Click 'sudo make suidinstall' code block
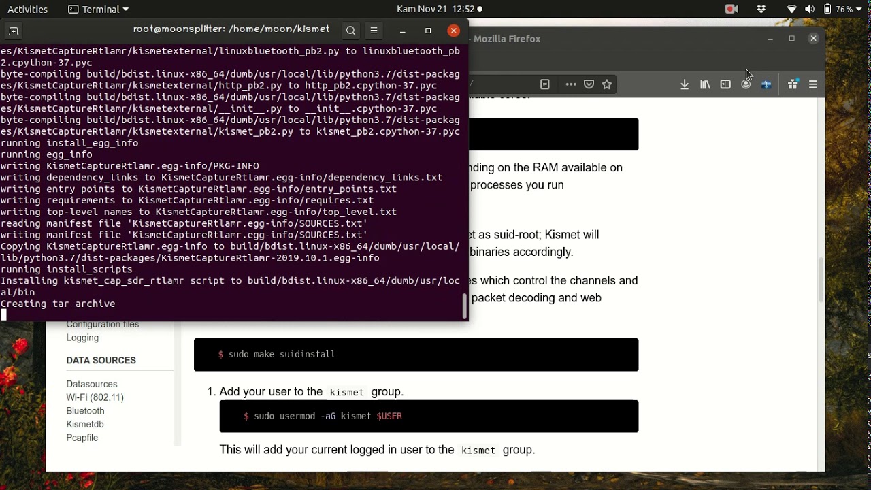 (x=416, y=355)
